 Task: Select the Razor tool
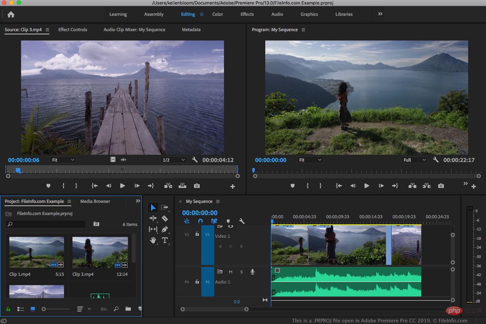point(164,218)
